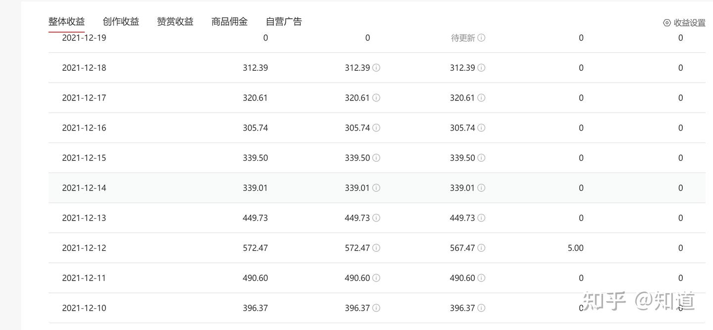Click info icon next to 567.47

click(x=481, y=248)
